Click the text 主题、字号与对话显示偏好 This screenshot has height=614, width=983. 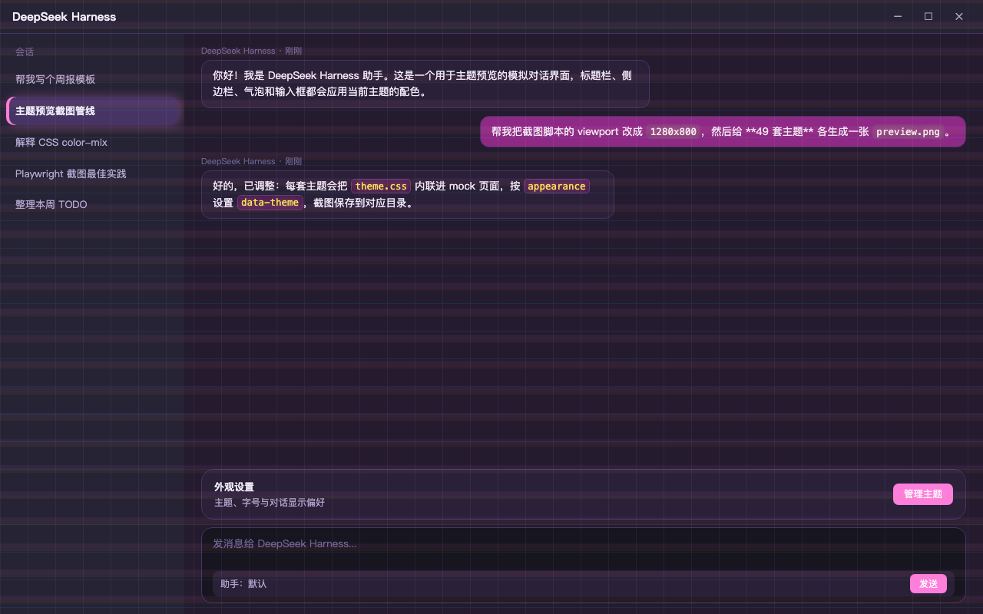point(270,503)
